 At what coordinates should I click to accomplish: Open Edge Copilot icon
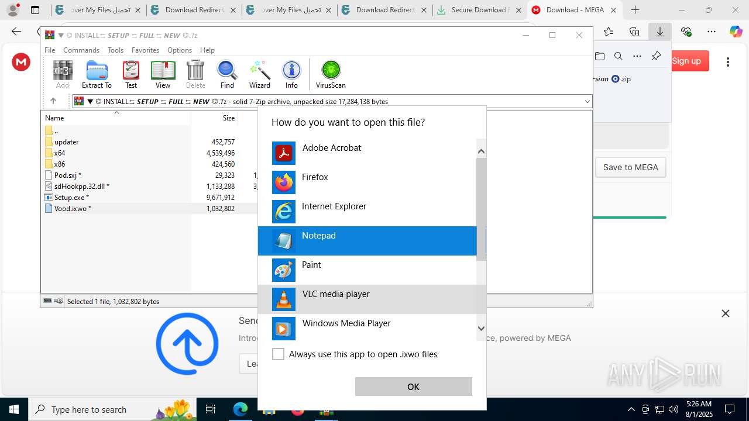click(x=736, y=32)
